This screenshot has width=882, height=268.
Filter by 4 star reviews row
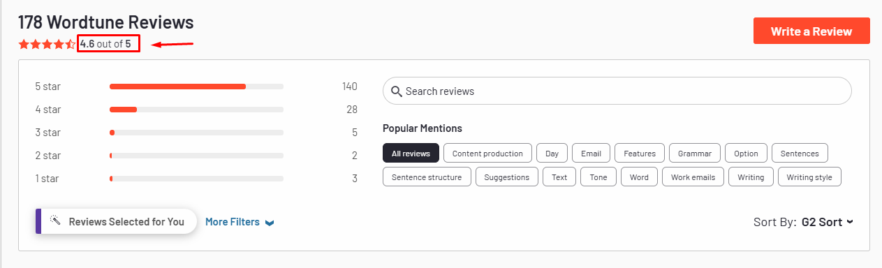[x=196, y=110]
